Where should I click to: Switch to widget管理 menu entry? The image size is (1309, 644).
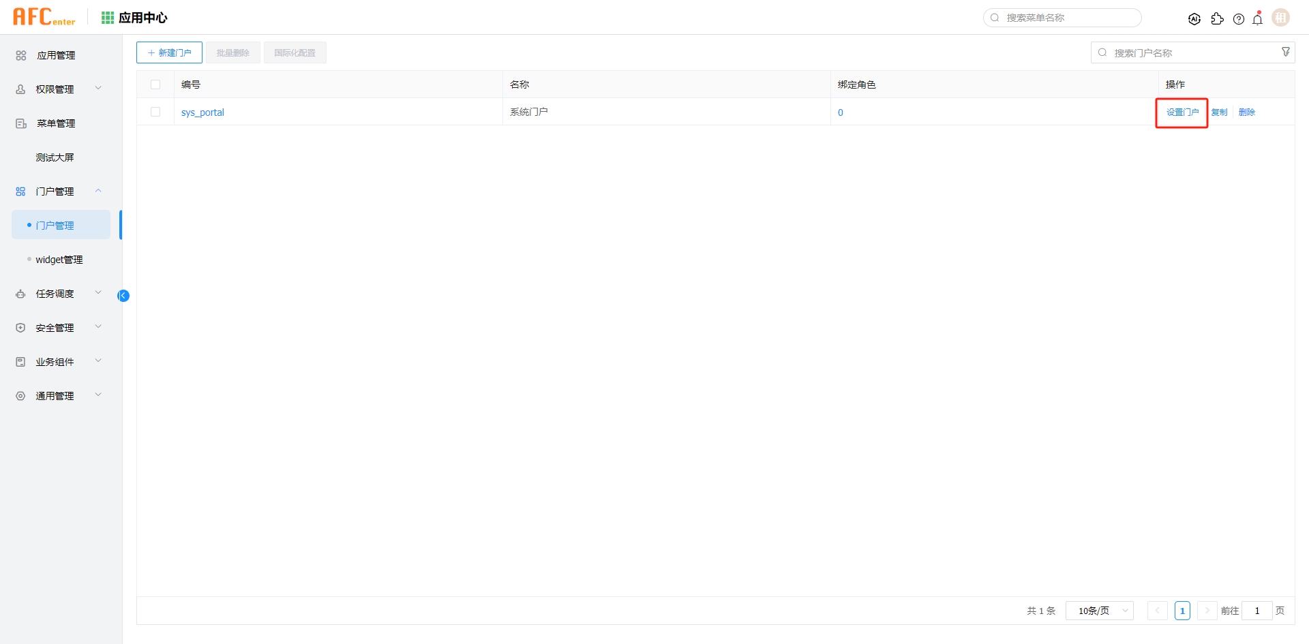[60, 259]
